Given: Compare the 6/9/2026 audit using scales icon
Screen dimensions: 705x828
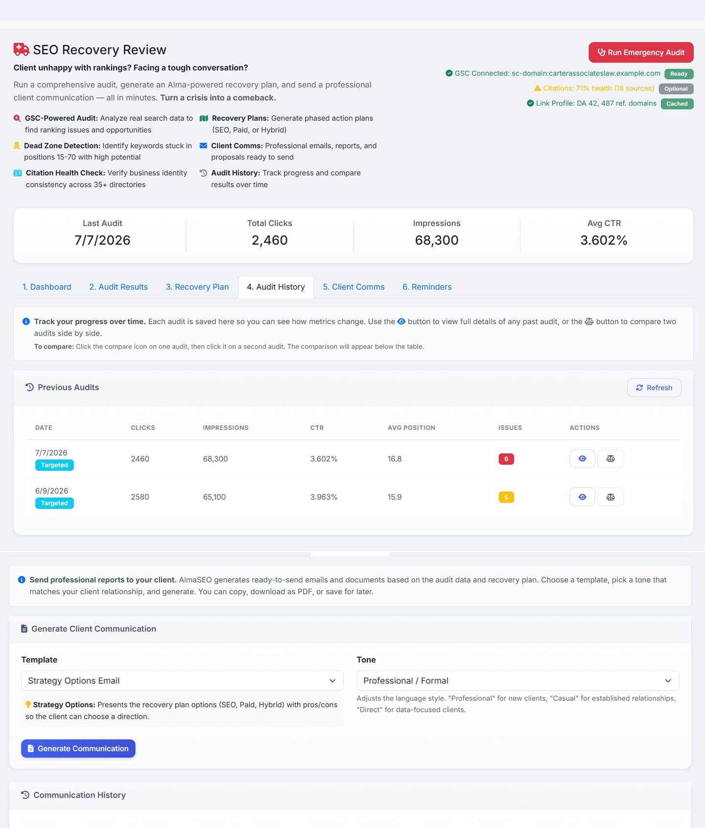Looking at the screenshot, I should 611,497.
